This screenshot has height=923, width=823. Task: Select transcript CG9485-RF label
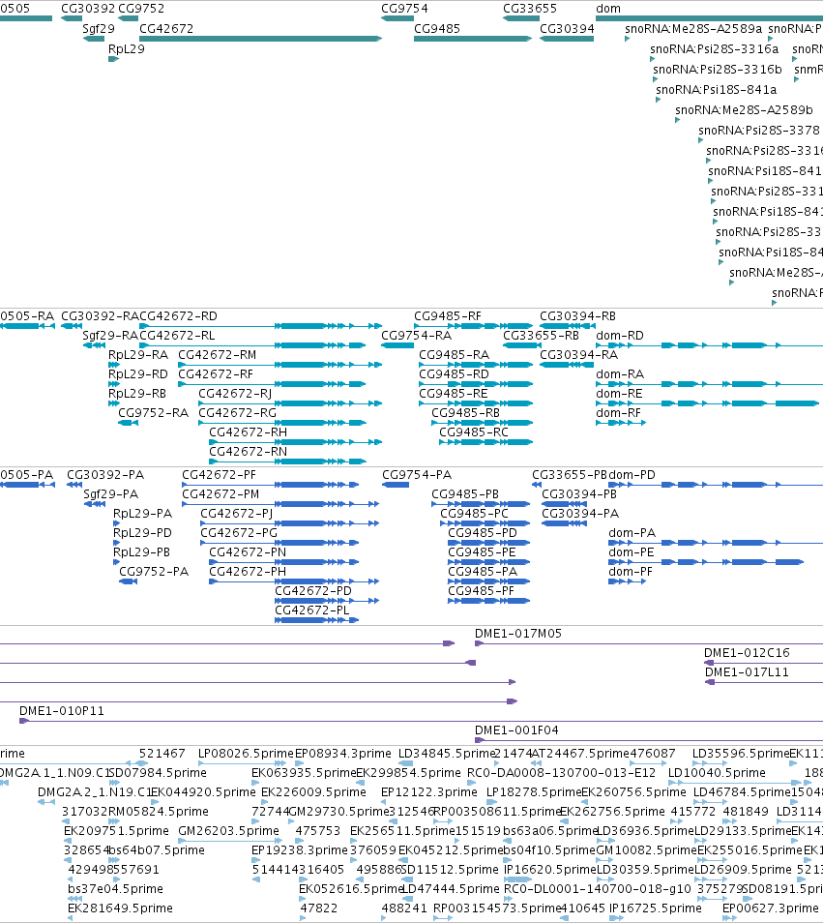click(448, 316)
